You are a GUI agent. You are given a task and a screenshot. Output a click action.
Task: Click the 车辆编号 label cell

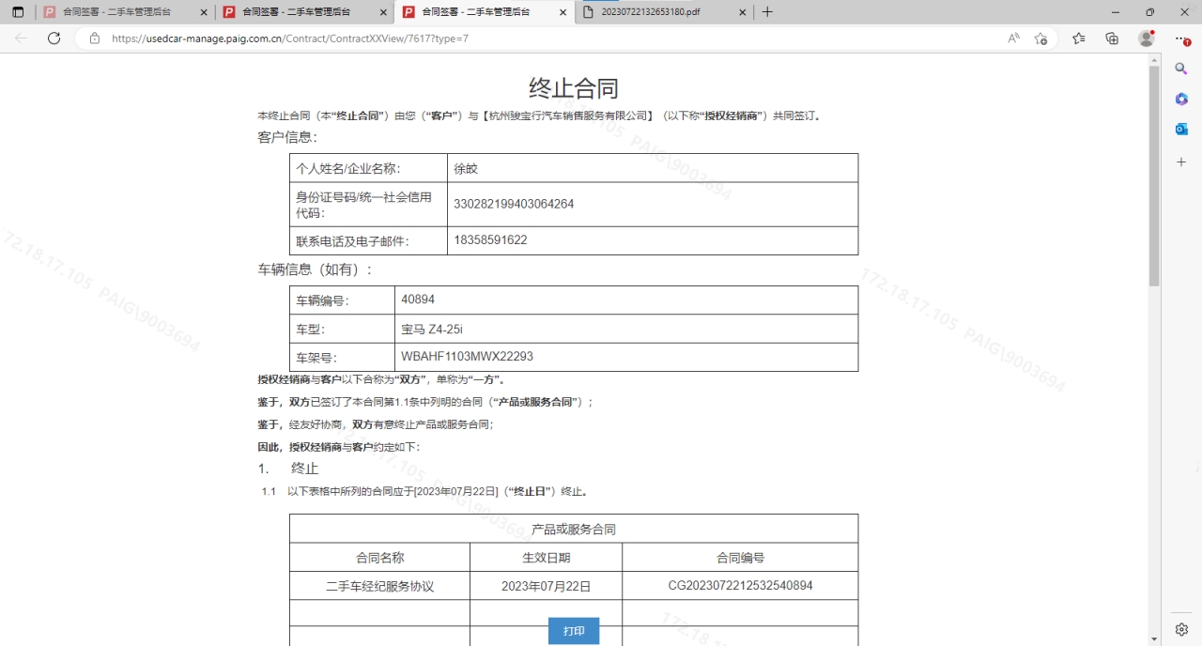(x=342, y=300)
